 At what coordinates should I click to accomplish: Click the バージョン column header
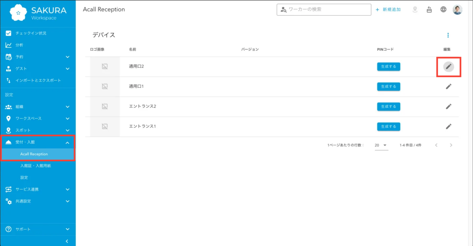pyautogui.click(x=250, y=50)
